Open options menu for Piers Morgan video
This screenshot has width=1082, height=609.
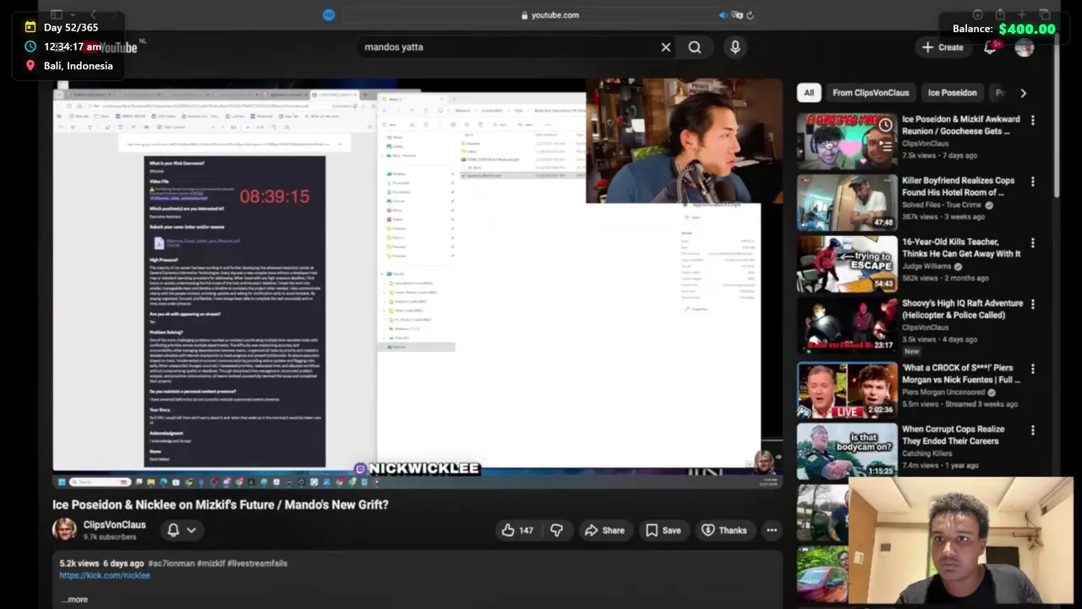(x=1032, y=369)
